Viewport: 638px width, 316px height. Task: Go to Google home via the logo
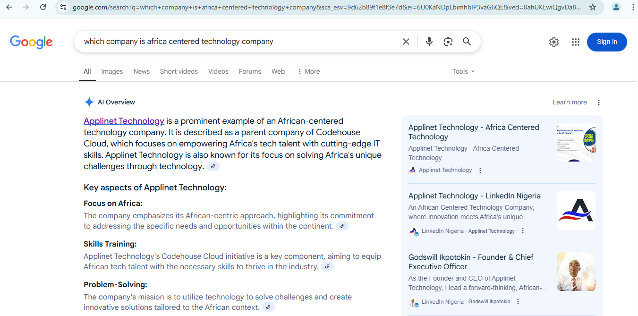[31, 42]
